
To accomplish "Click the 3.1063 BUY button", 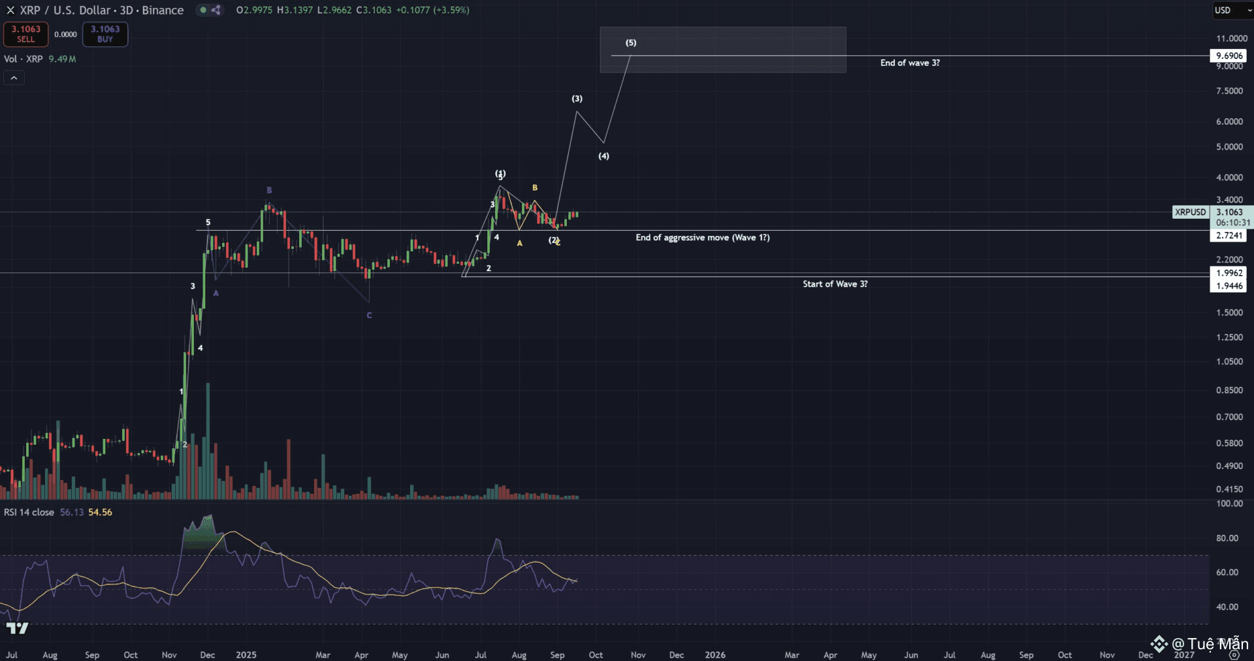I will pos(105,34).
